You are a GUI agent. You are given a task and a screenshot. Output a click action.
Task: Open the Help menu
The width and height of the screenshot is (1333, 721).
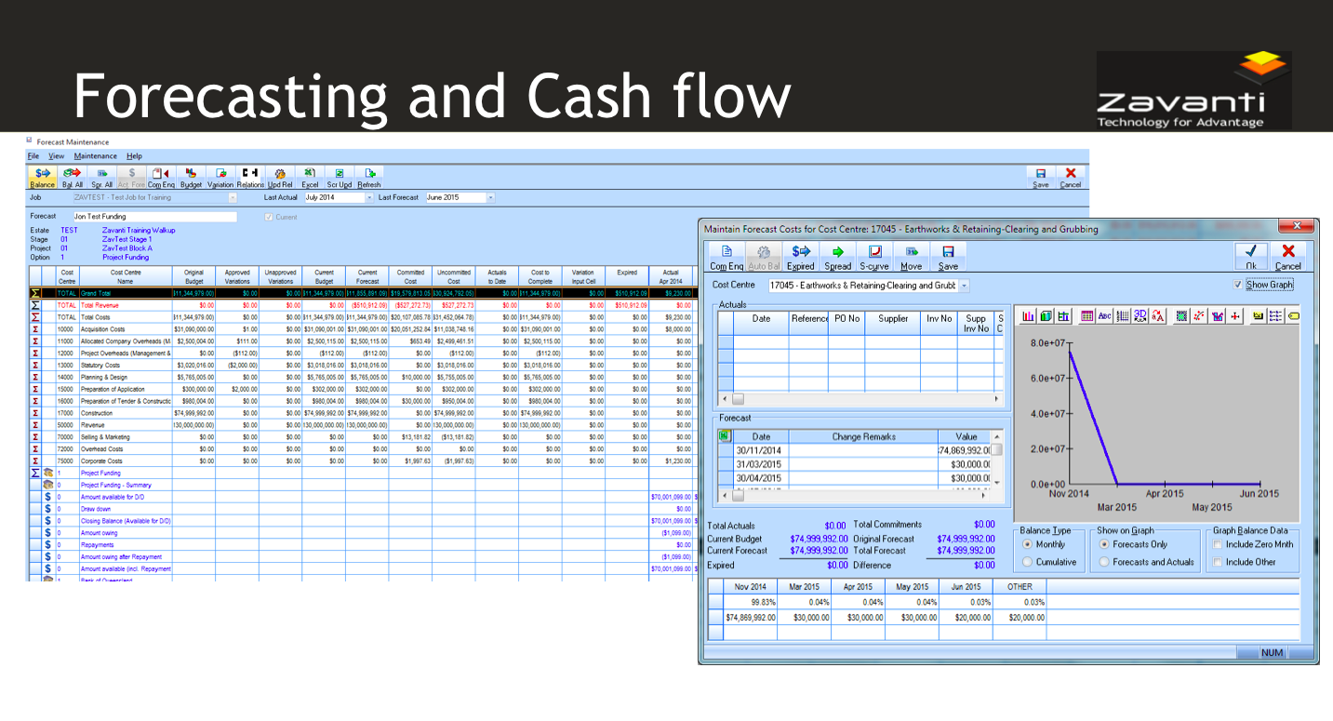pos(135,156)
